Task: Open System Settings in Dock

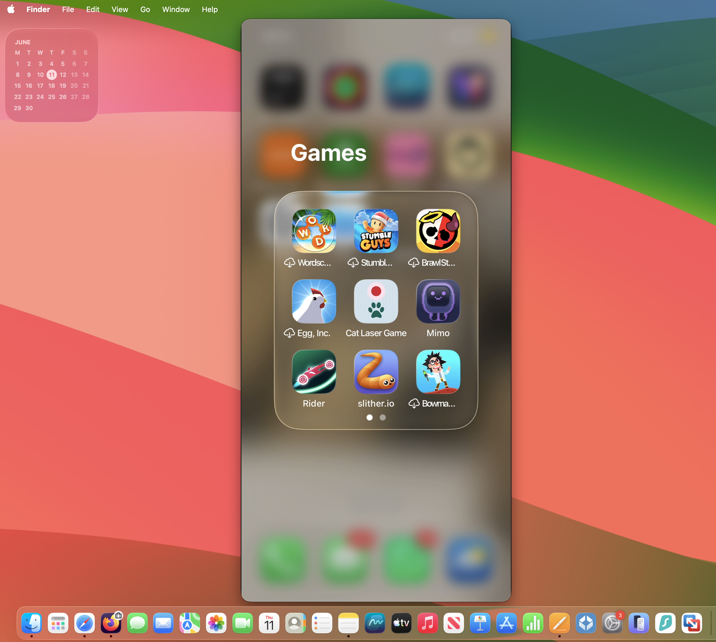Action: pos(612,623)
